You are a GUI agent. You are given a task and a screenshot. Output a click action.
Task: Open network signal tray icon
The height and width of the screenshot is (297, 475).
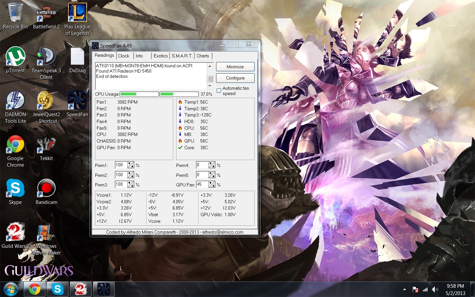click(425, 289)
